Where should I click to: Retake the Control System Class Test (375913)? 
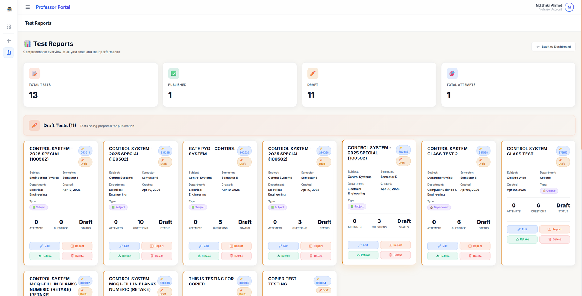pyautogui.click(x=522, y=240)
